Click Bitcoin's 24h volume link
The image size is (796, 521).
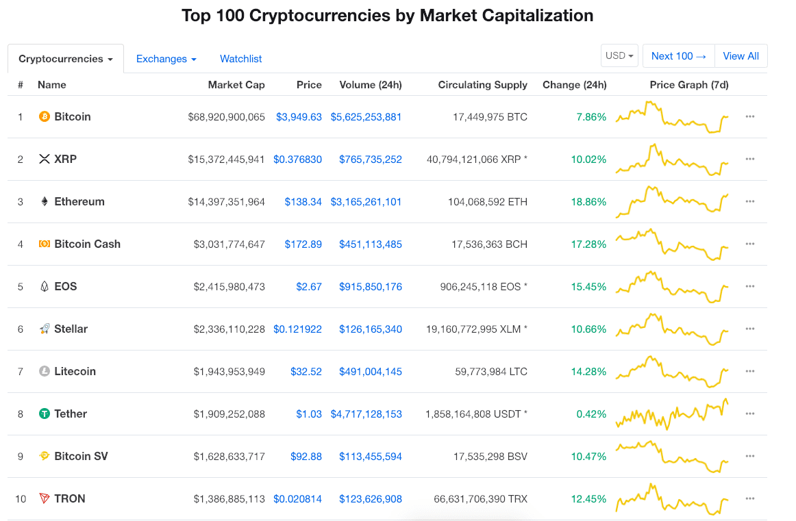pyautogui.click(x=366, y=117)
